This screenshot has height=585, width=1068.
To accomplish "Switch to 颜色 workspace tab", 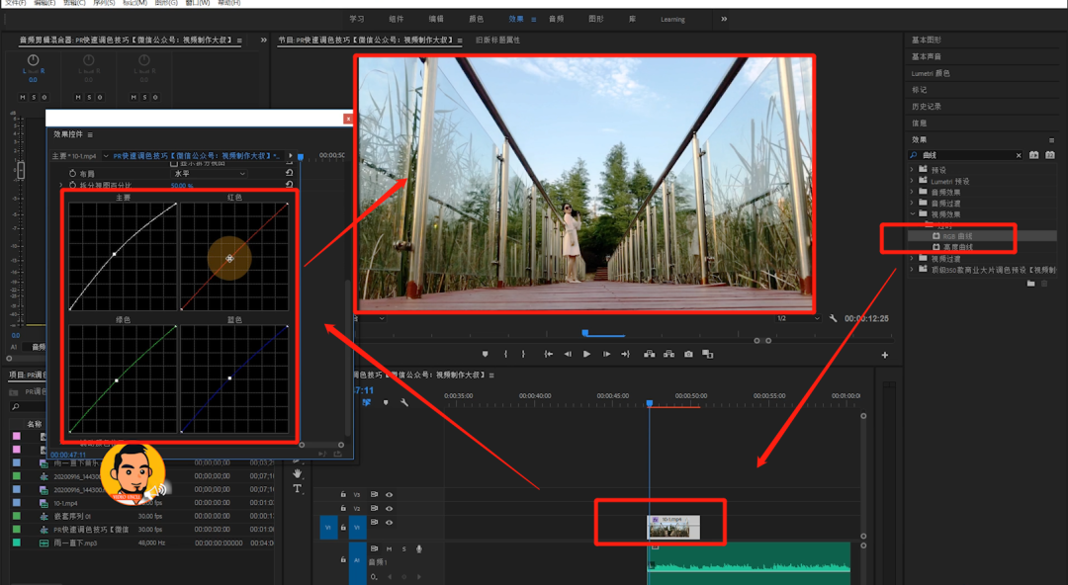I will click(x=476, y=19).
